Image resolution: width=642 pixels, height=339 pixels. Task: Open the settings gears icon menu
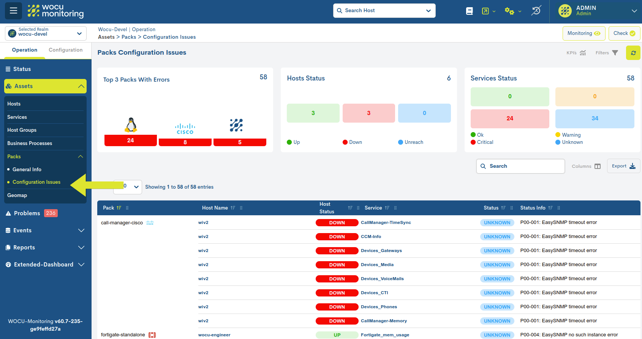point(513,11)
